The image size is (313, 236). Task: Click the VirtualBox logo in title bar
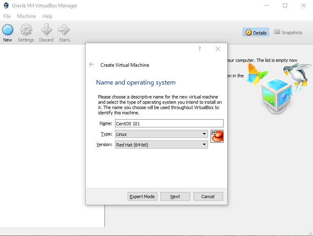pos(6,5)
